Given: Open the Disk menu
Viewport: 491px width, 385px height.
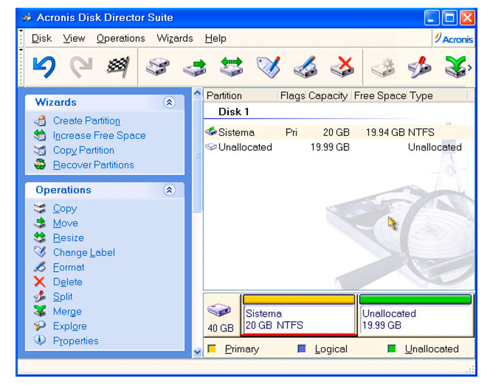Looking at the screenshot, I should point(41,39).
